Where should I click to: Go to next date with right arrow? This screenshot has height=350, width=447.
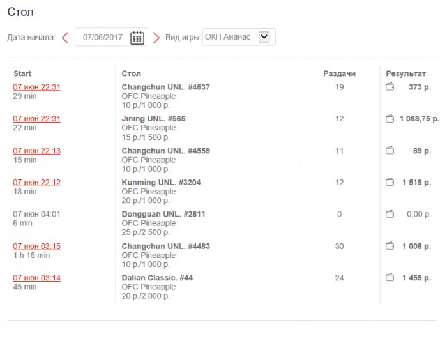coord(156,38)
